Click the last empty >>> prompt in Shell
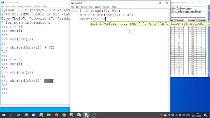 [4, 93]
